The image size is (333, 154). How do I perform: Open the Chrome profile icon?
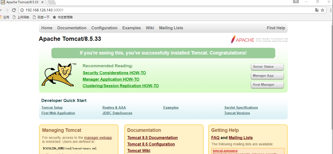(x=296, y=2)
